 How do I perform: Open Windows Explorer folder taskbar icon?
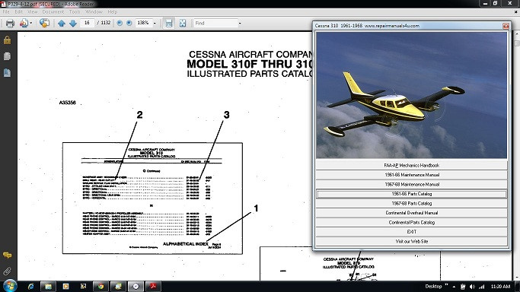click(48, 286)
